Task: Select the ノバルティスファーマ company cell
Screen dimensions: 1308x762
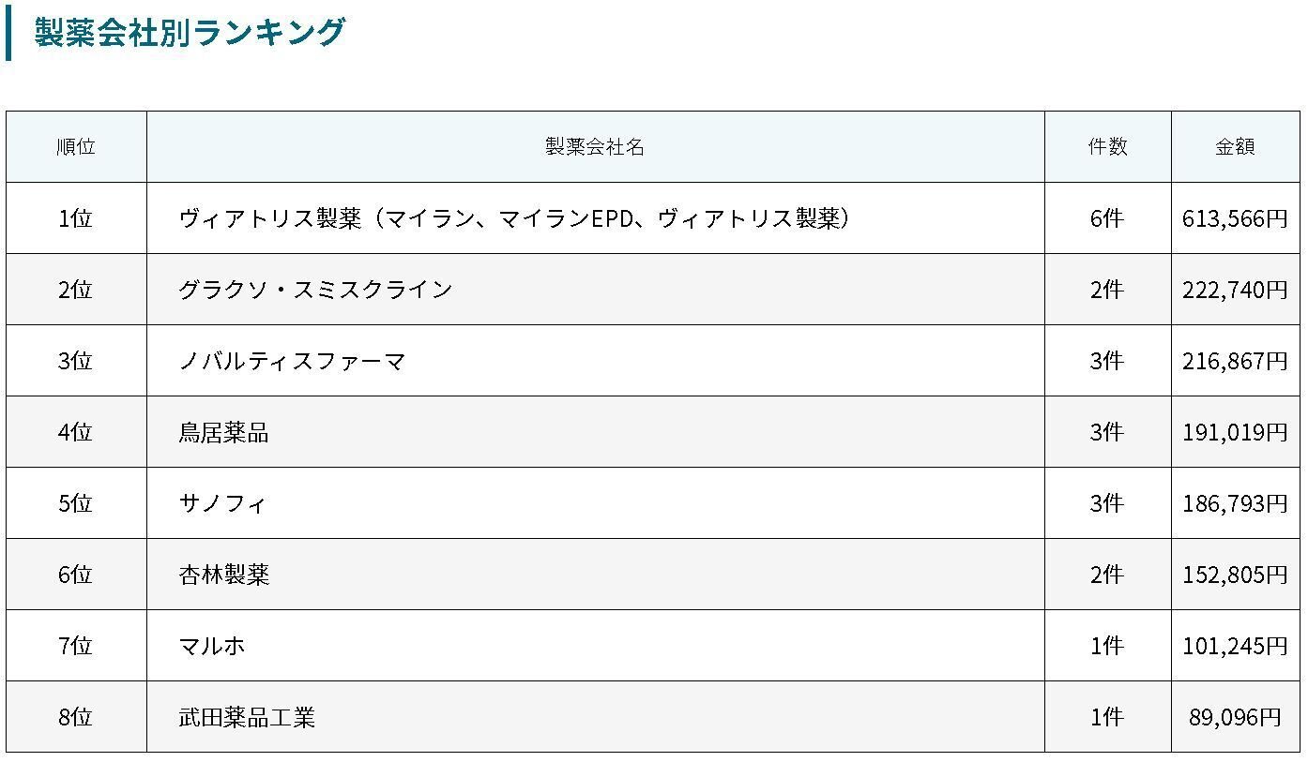Action: tap(595, 361)
